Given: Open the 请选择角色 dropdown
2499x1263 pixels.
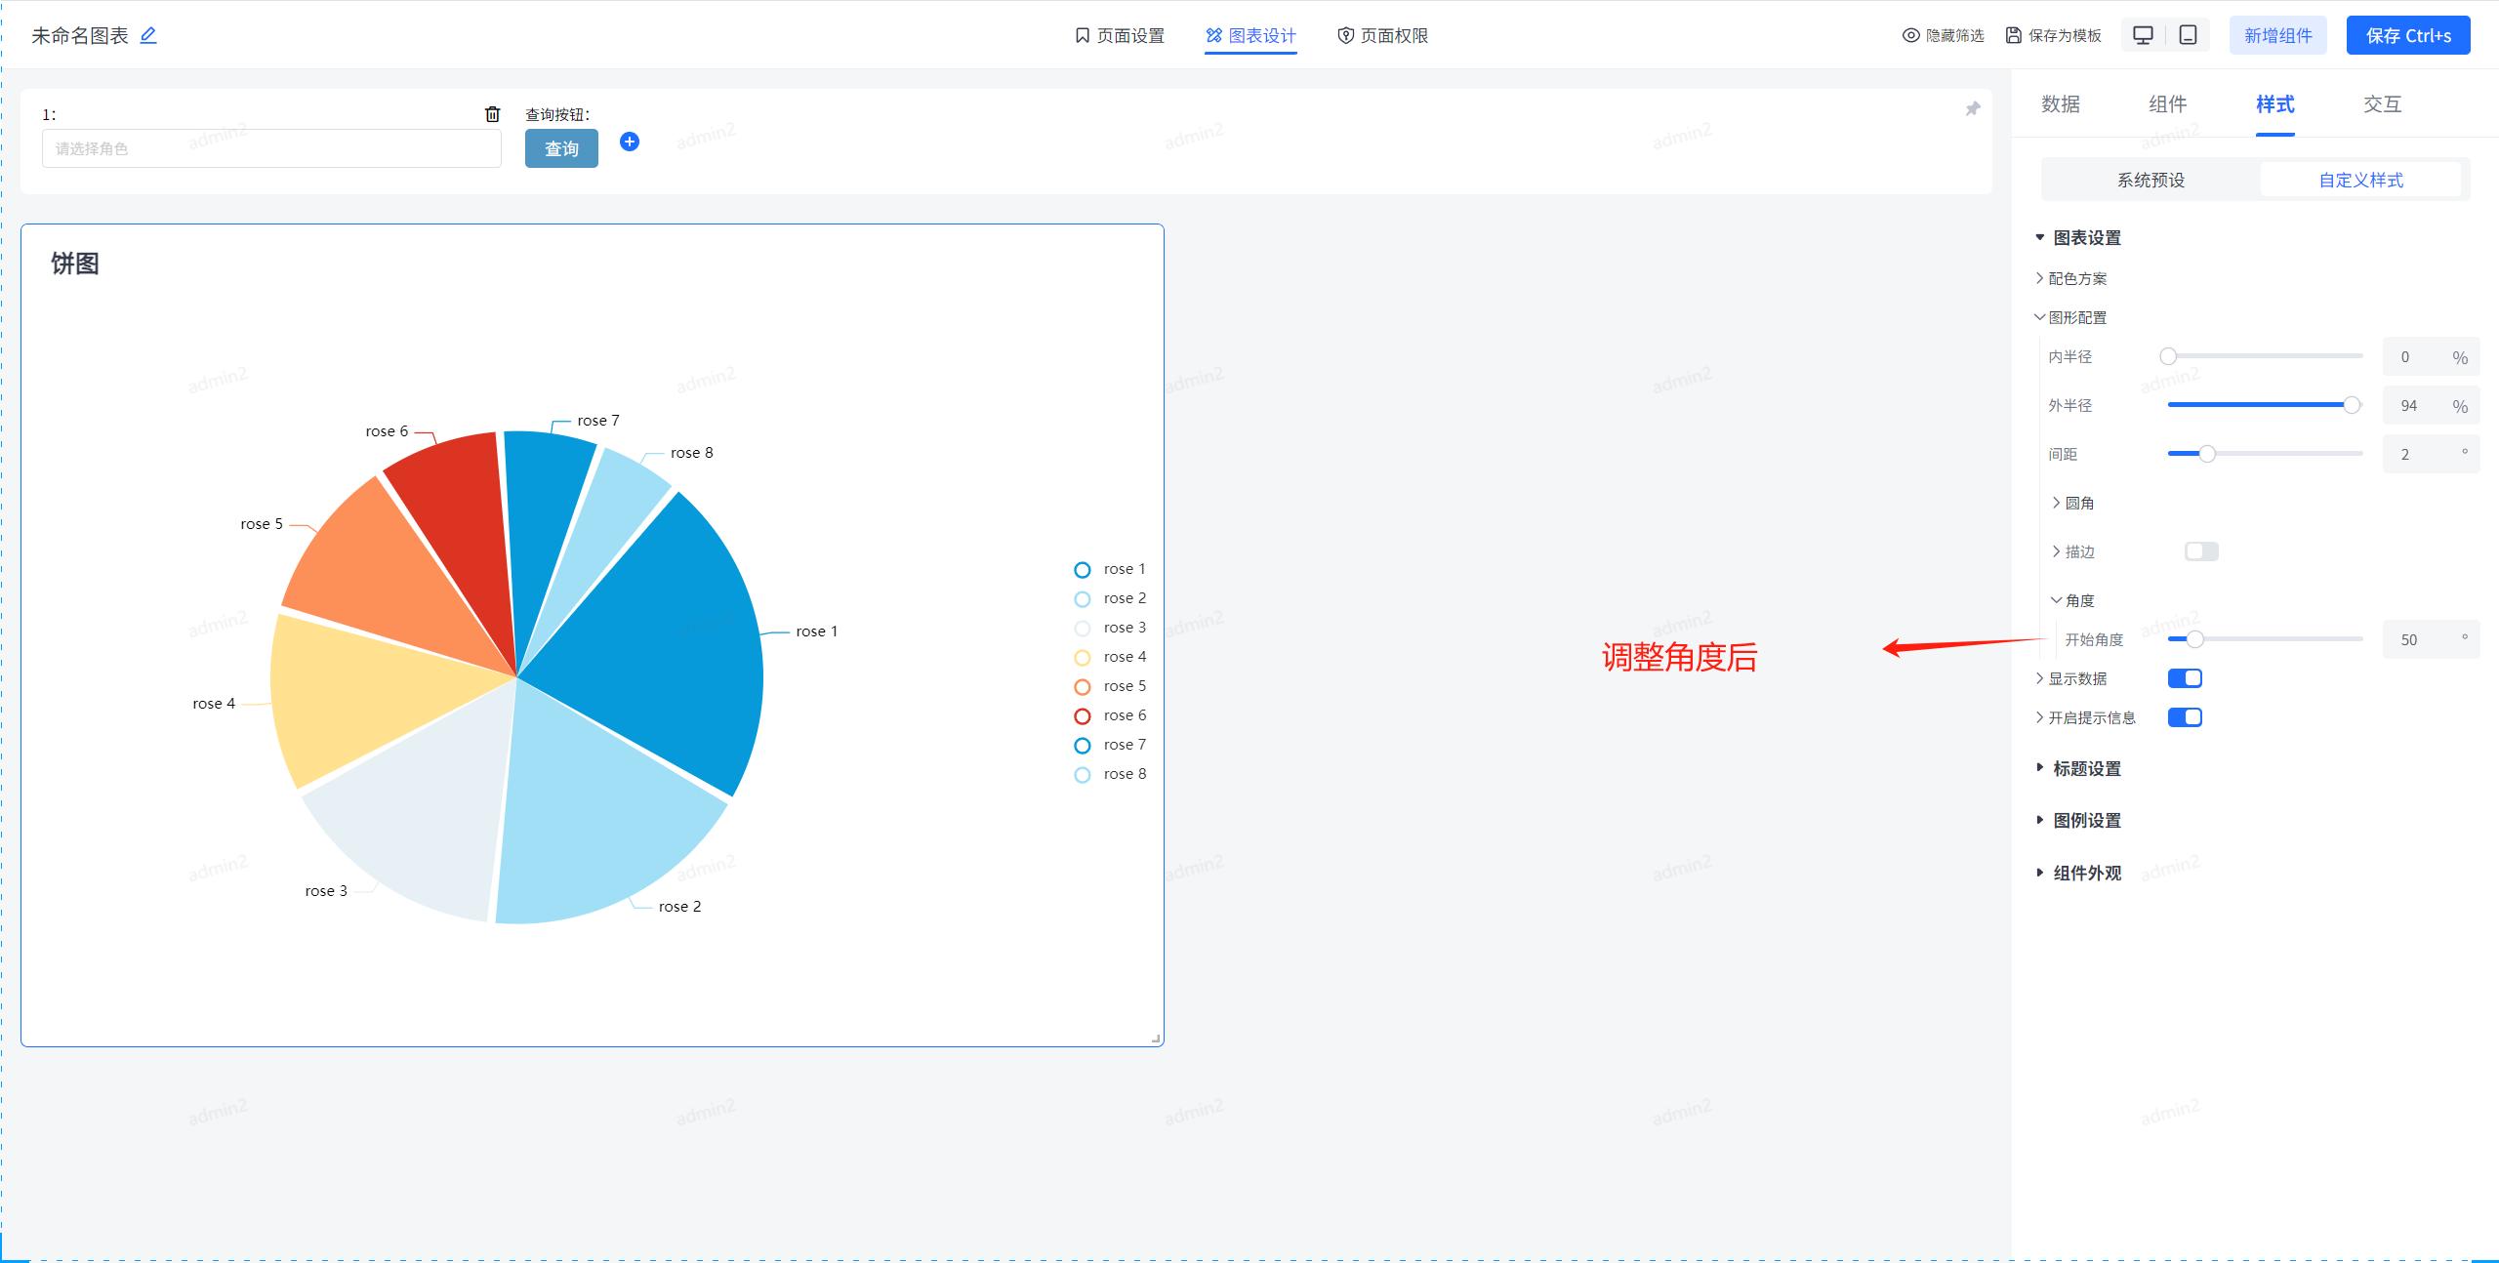Looking at the screenshot, I should point(271,148).
